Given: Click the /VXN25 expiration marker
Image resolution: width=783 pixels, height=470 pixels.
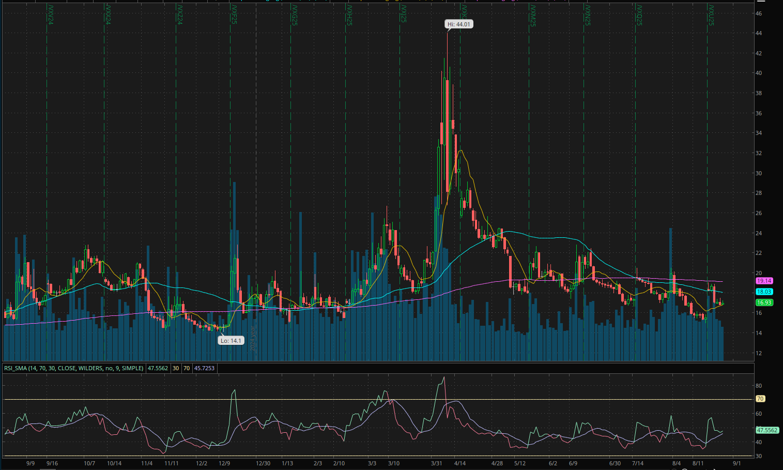Looking at the screenshot, I should pyautogui.click(x=588, y=14).
